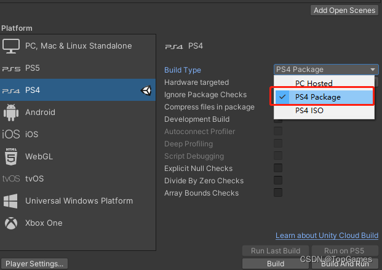Click the Unity logo on PS4 row
Image resolution: width=382 pixels, height=270 pixels.
pos(146,90)
